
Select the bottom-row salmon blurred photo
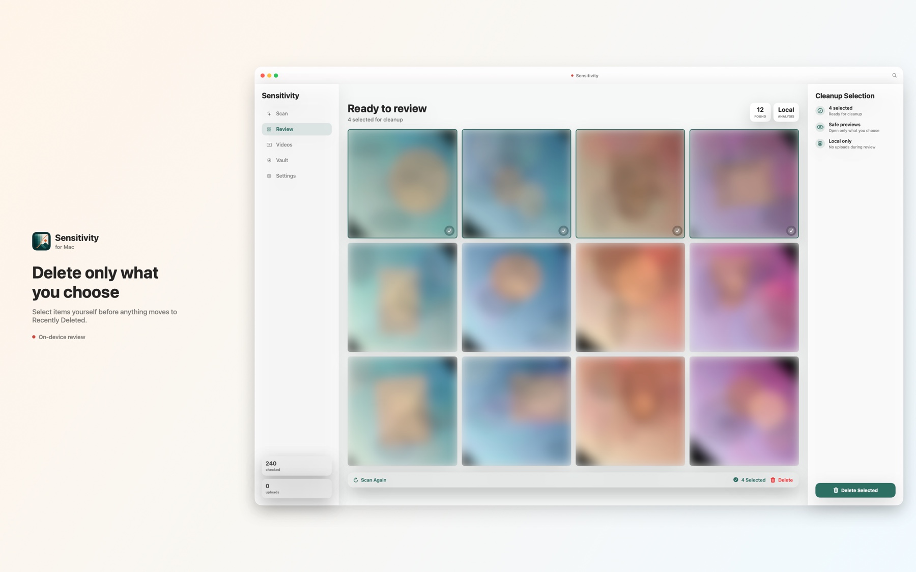point(630,411)
